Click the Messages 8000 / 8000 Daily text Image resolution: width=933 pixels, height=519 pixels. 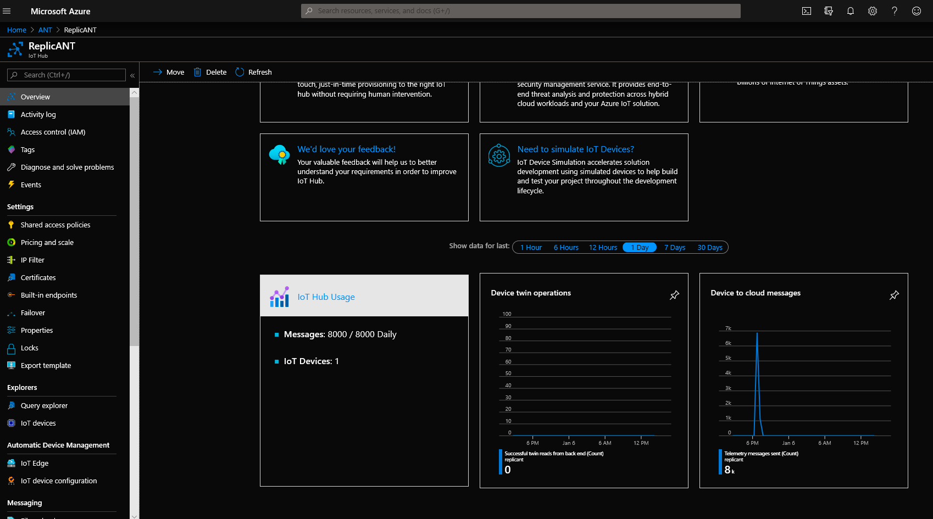pyautogui.click(x=340, y=334)
